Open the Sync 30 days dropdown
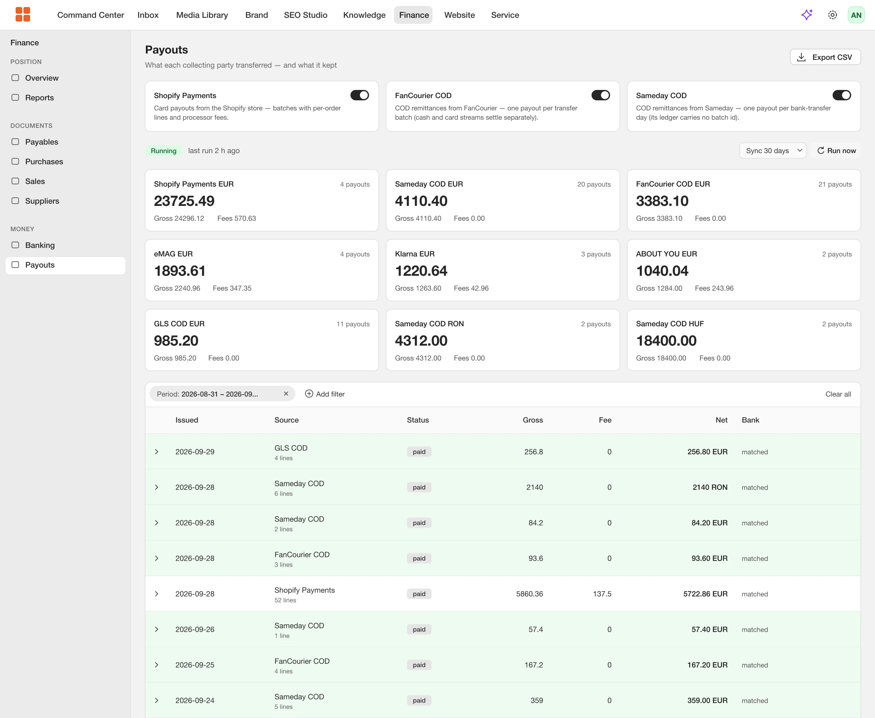 772,151
